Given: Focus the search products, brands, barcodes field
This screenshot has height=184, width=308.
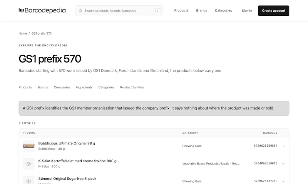Looking at the screenshot, I should (x=119, y=11).
